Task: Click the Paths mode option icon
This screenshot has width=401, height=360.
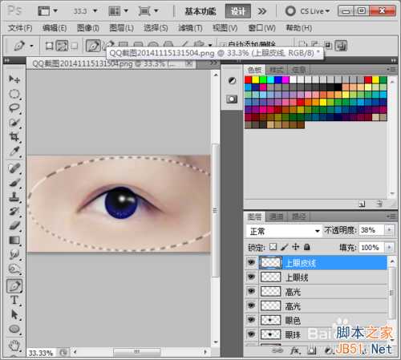Action: coord(62,46)
